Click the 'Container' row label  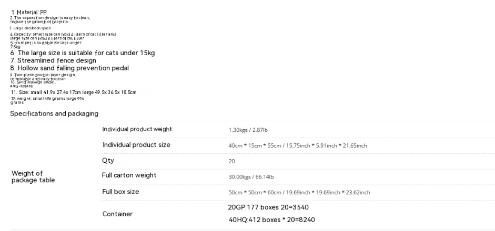[x=117, y=214]
